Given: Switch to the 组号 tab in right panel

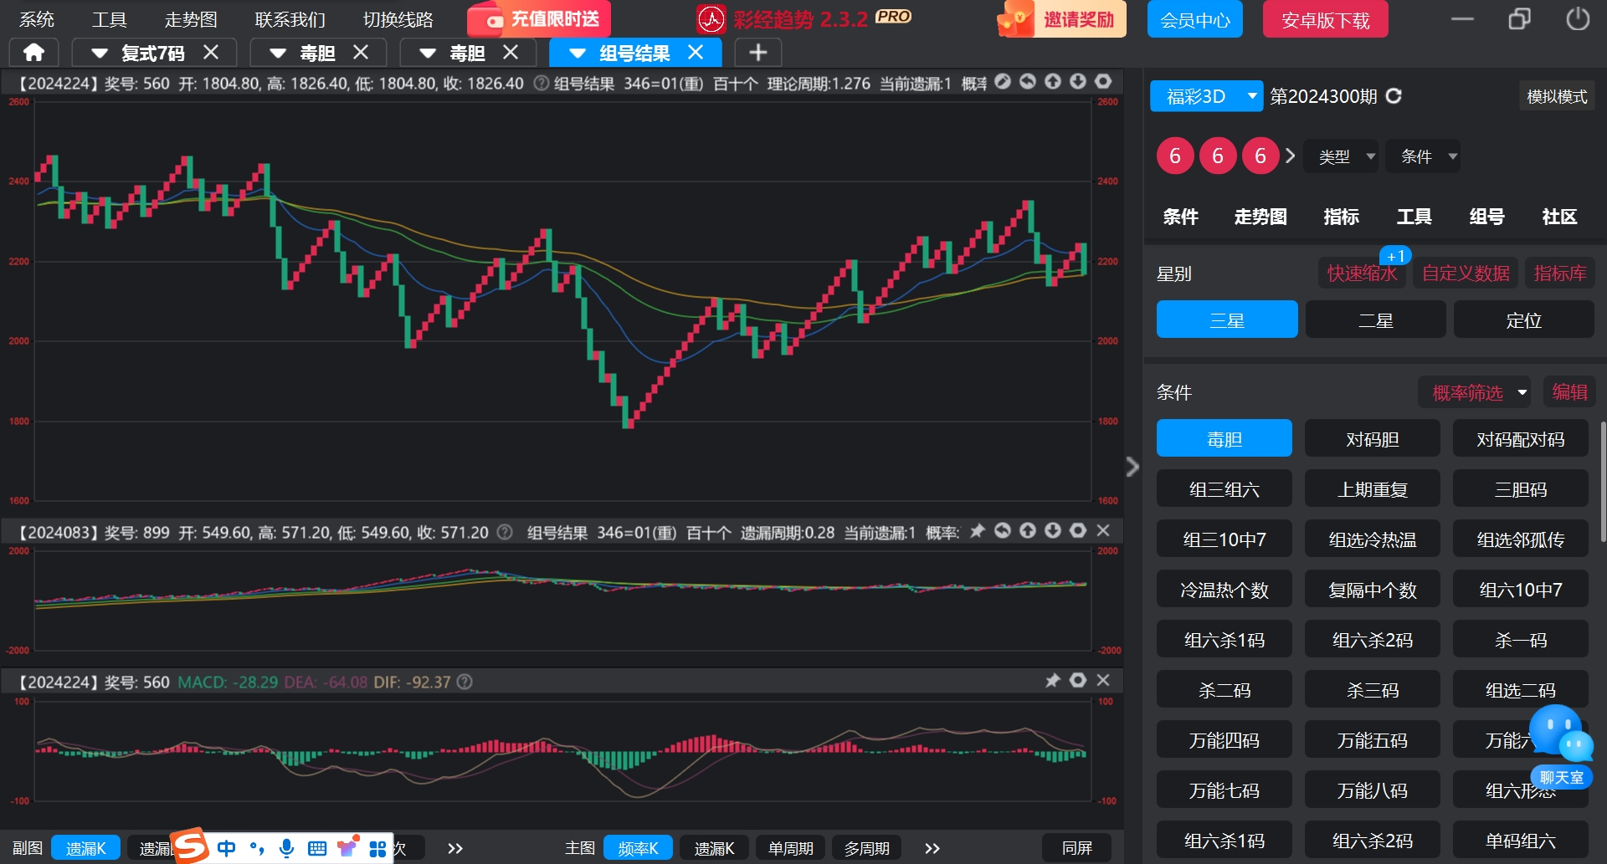Looking at the screenshot, I should [x=1486, y=217].
